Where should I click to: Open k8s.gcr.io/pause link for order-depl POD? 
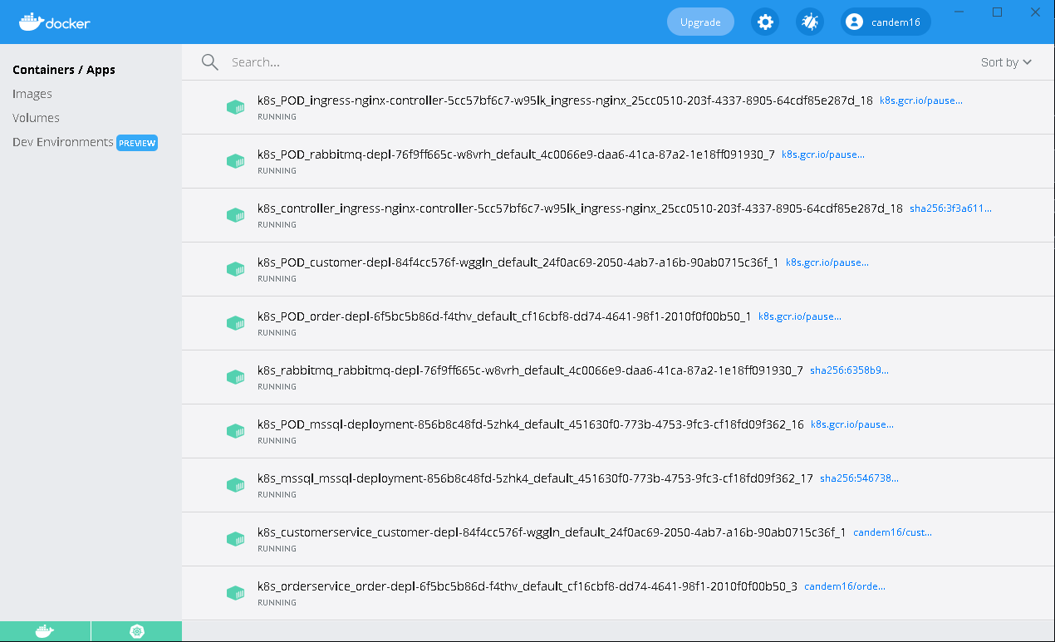pos(800,316)
